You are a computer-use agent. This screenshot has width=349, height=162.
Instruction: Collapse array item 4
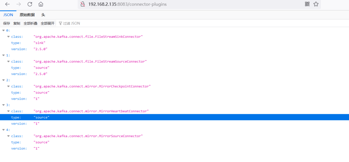click(4, 130)
